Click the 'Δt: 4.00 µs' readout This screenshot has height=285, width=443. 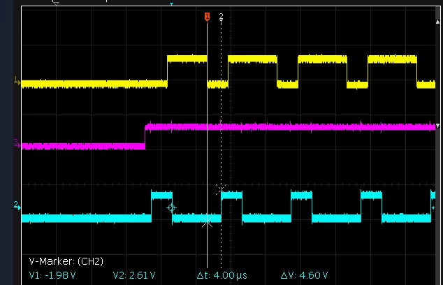221,275
